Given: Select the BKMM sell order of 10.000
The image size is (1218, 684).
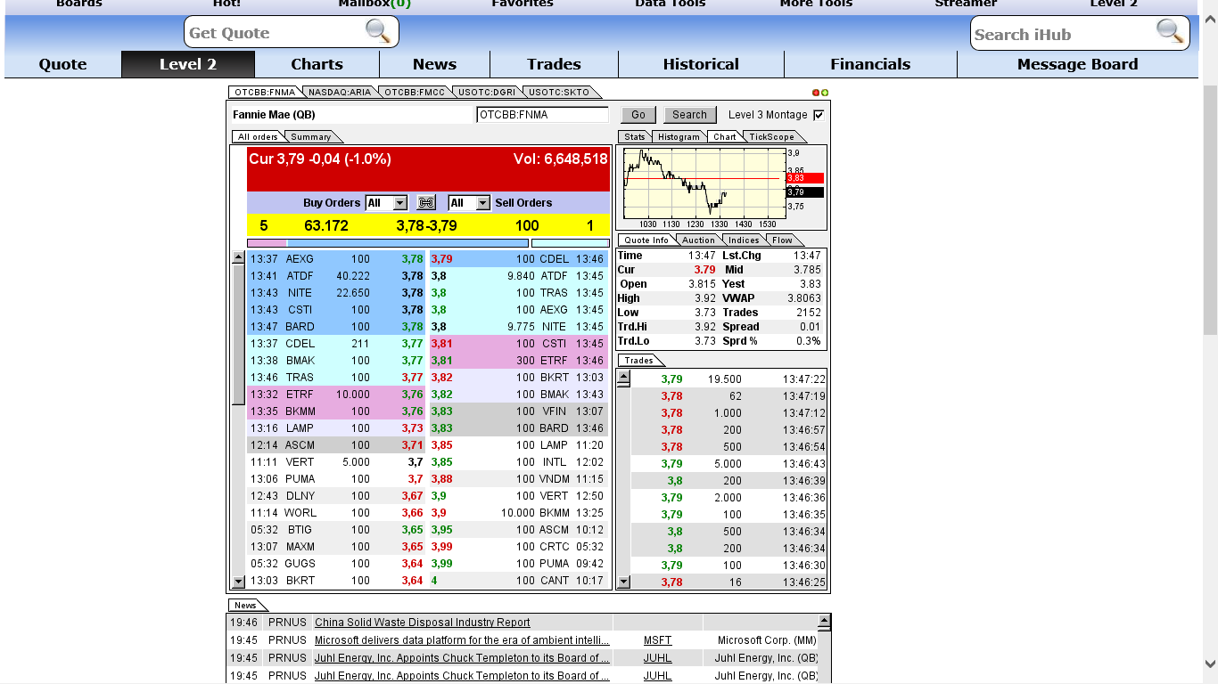Looking at the screenshot, I should [x=519, y=513].
